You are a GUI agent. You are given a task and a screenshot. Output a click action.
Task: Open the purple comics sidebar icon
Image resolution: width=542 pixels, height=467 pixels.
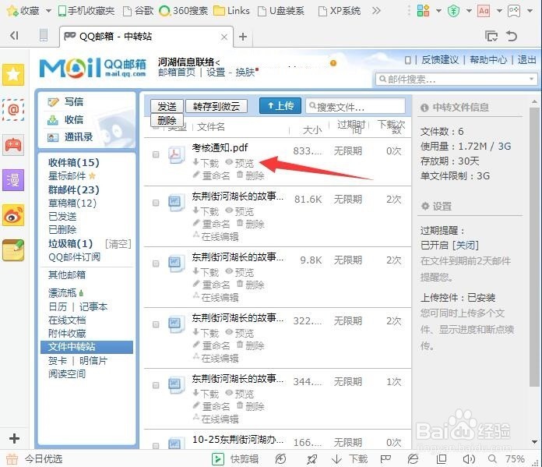click(x=13, y=180)
